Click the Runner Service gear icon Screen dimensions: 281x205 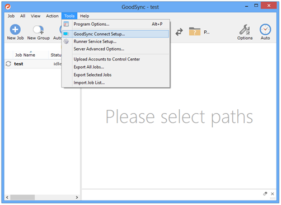pyautogui.click(x=66, y=41)
